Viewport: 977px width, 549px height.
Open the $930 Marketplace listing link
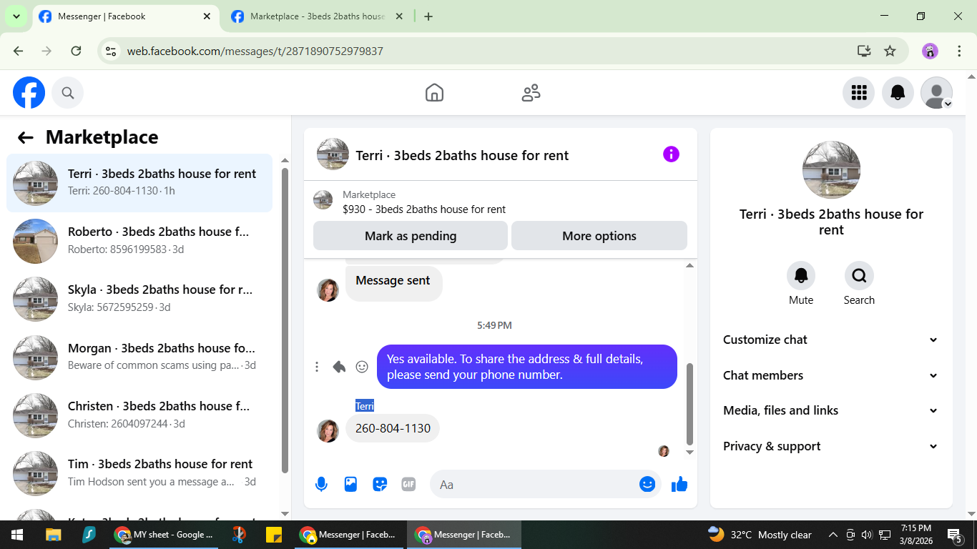(424, 209)
